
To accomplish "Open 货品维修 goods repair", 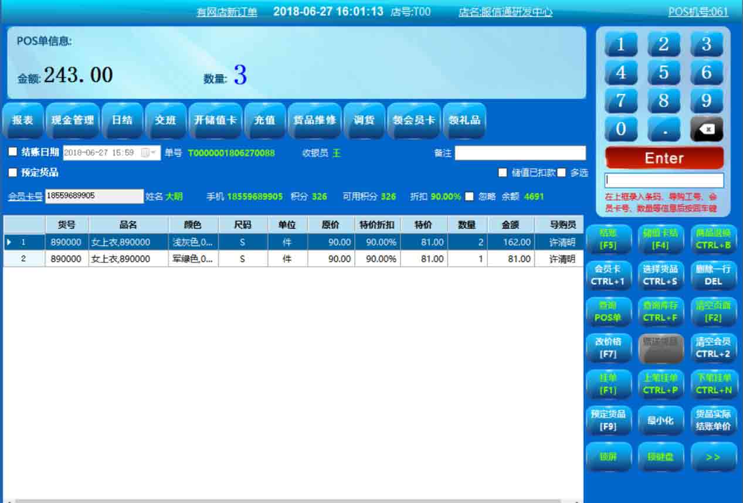I will (x=315, y=120).
